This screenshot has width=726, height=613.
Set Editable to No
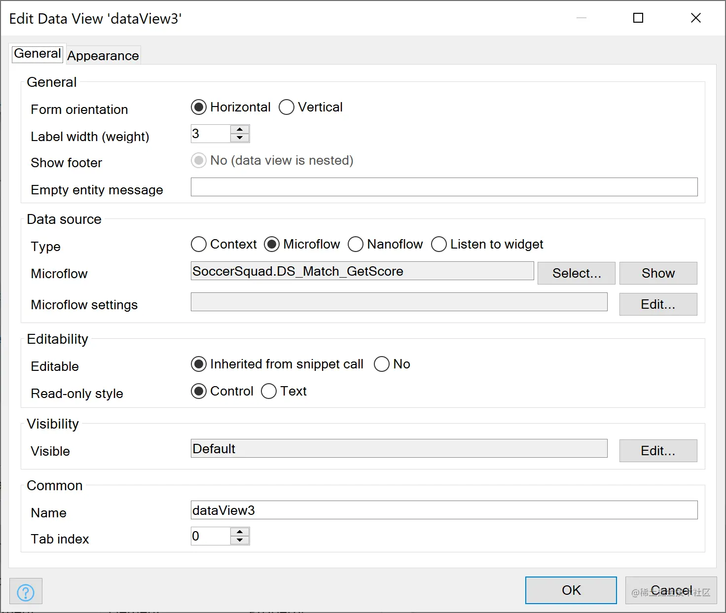point(382,364)
